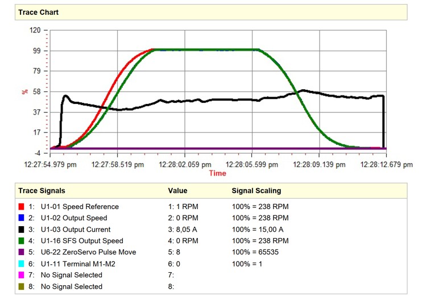Viewport: 422px width, 300px height.
Task: Click the black swatch for Output Current
Action: [x=22, y=230]
